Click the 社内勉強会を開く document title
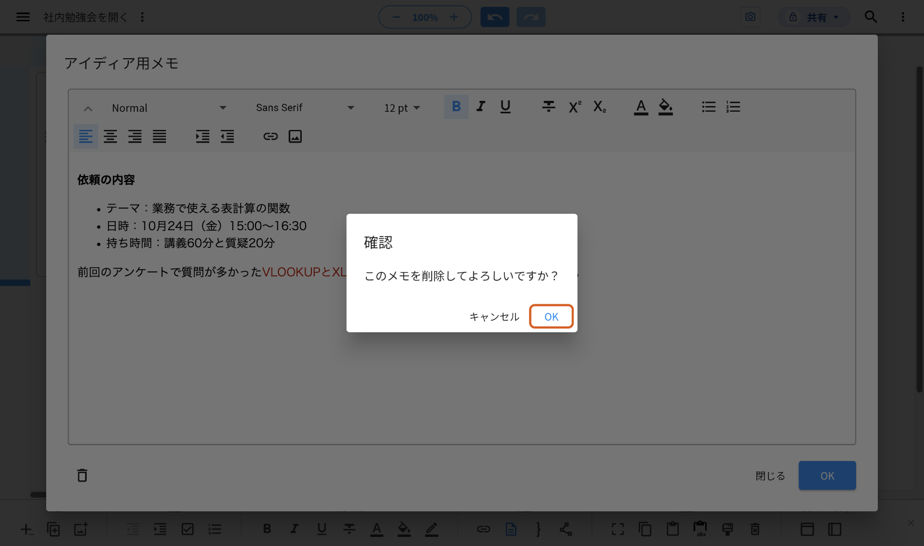The width and height of the screenshot is (924, 546). tap(86, 17)
